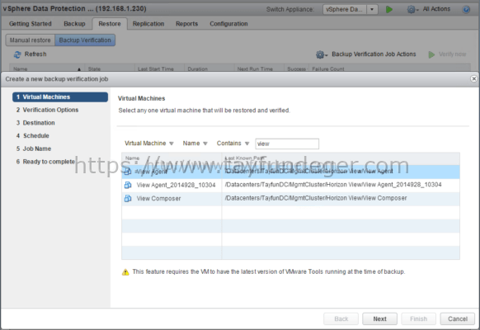Click the Next button
The width and height of the screenshot is (480, 330).
(x=379, y=319)
